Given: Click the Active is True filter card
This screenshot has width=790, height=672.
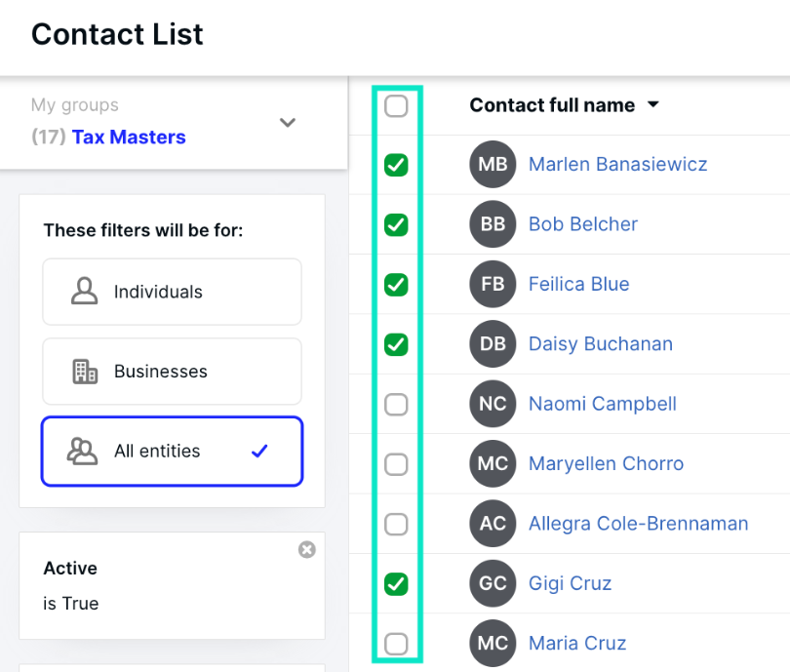Looking at the screenshot, I should pyautogui.click(x=173, y=586).
